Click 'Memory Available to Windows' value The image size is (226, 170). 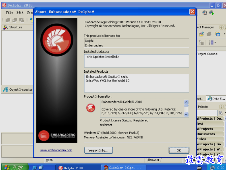pos(135,137)
